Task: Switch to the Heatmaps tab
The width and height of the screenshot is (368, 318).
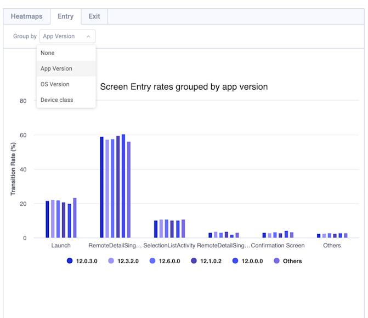Action: (x=26, y=16)
